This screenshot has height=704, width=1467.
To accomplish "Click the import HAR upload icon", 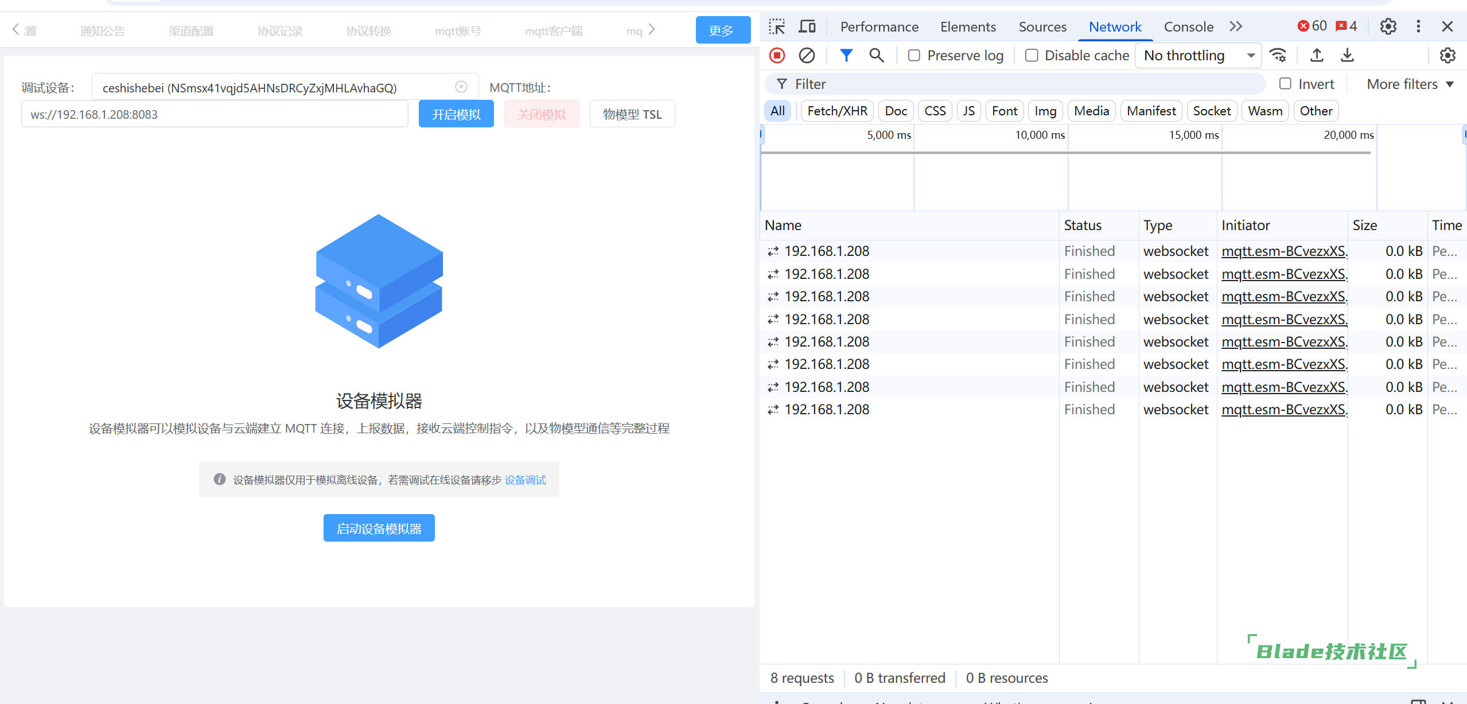I will coord(1317,55).
